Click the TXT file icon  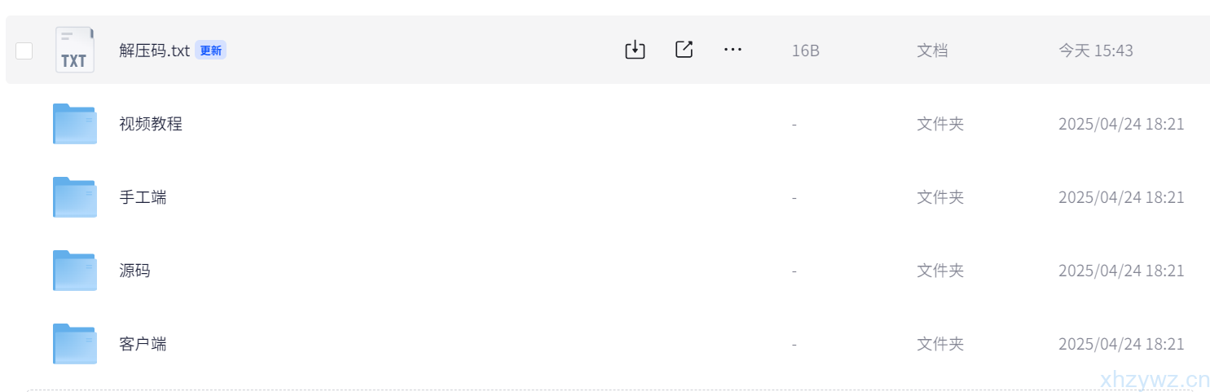pyautogui.click(x=74, y=50)
